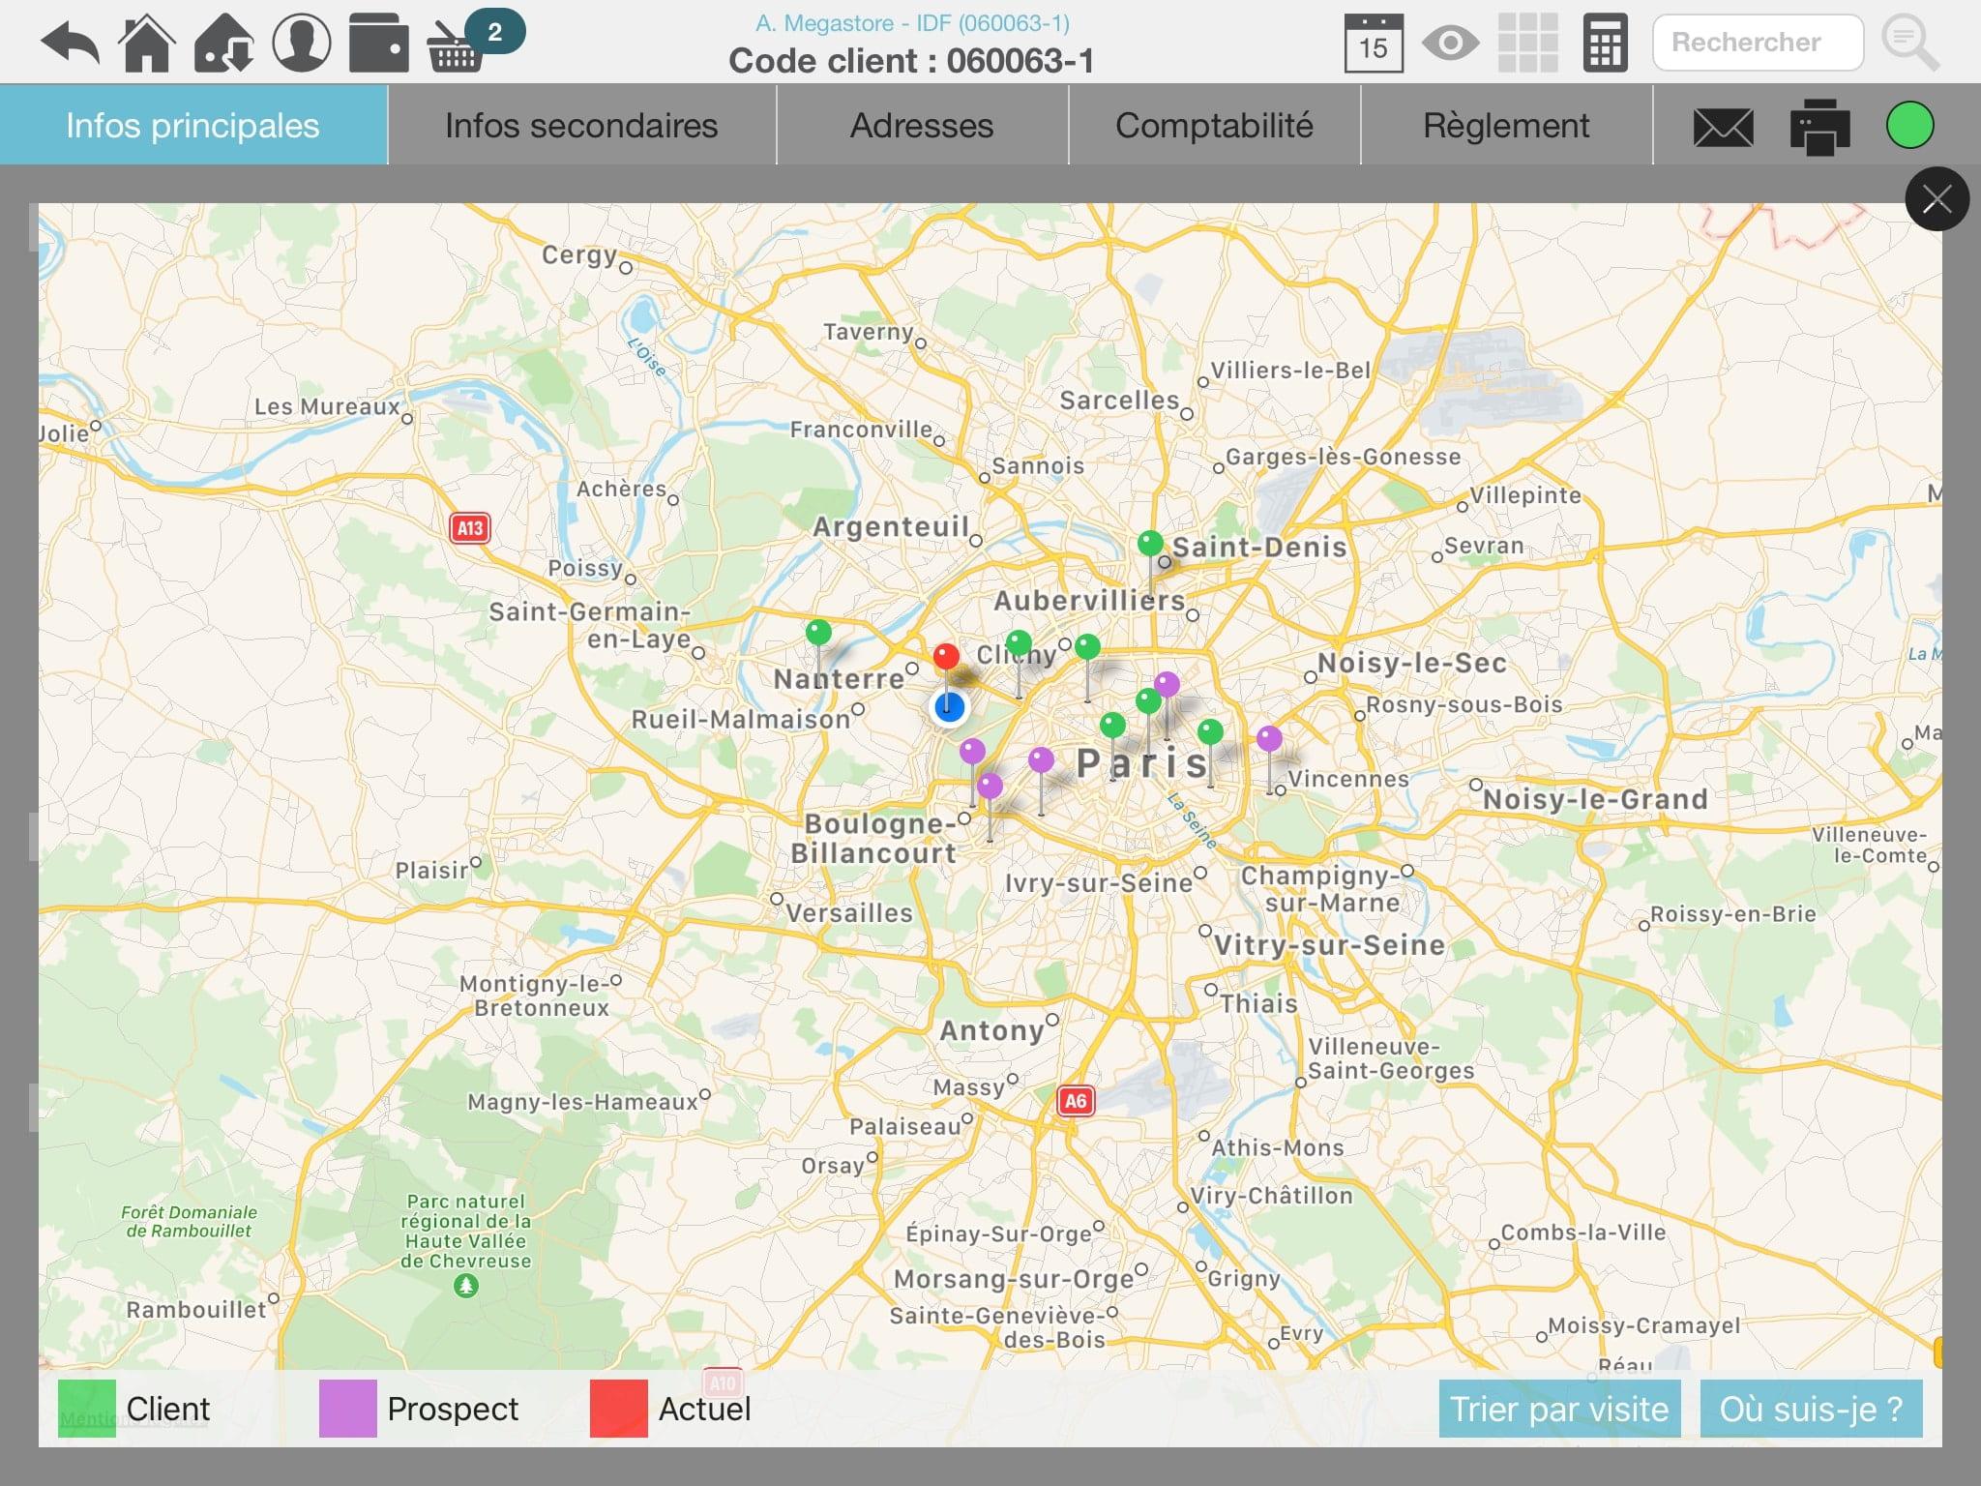
Task: Click the A13 highway badge on map
Action: (470, 528)
